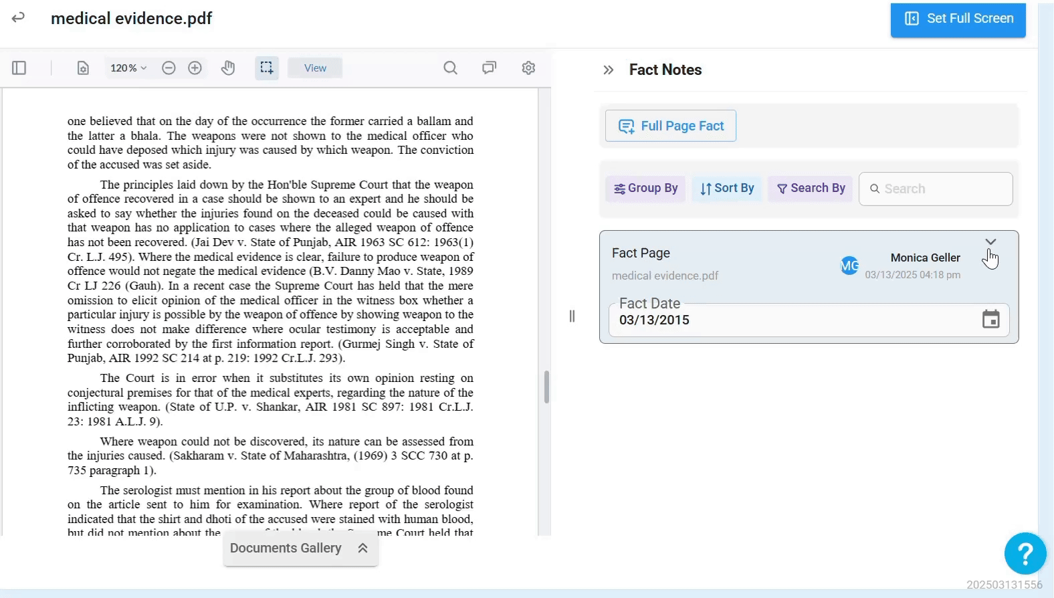Click the panel splitter handle
Screen dimensions: 1054x598
coord(572,316)
